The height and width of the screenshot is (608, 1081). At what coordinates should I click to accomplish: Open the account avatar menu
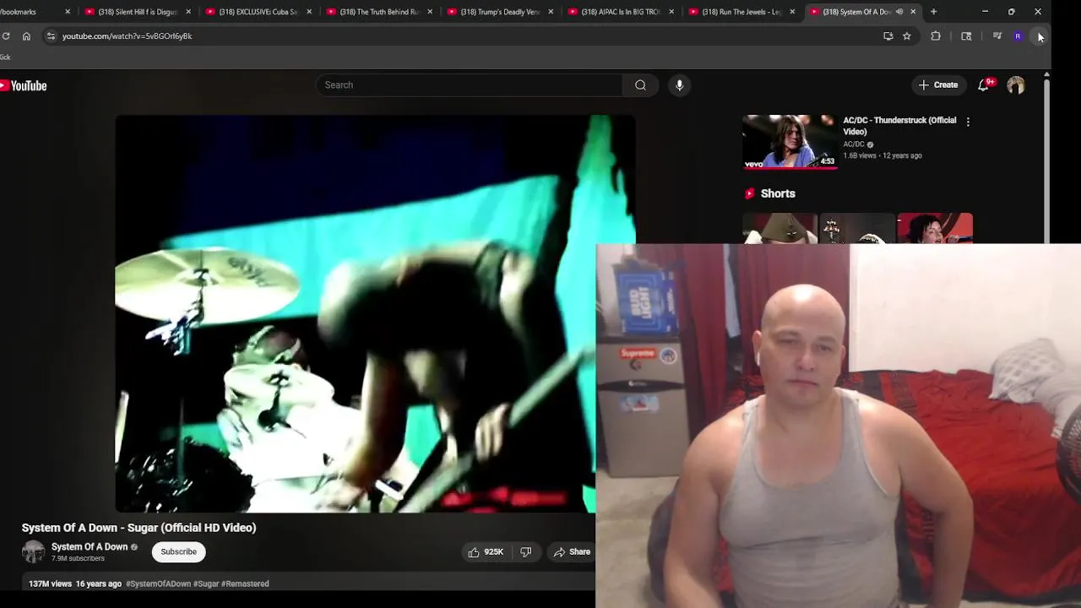(1015, 84)
